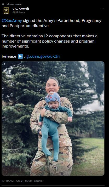This screenshot has height=187, width=109.
Task: Click the soldier's shoulder unit patch
Action: point(68,105)
